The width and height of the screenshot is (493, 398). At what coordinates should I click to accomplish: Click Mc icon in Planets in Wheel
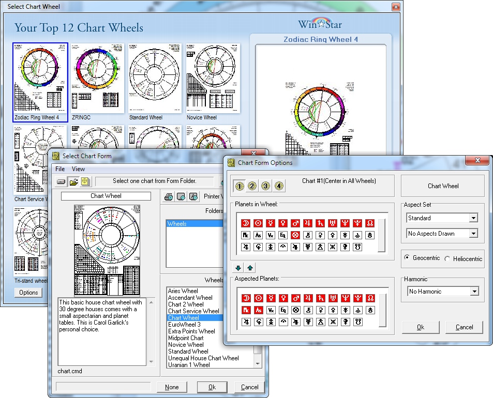coord(246,235)
